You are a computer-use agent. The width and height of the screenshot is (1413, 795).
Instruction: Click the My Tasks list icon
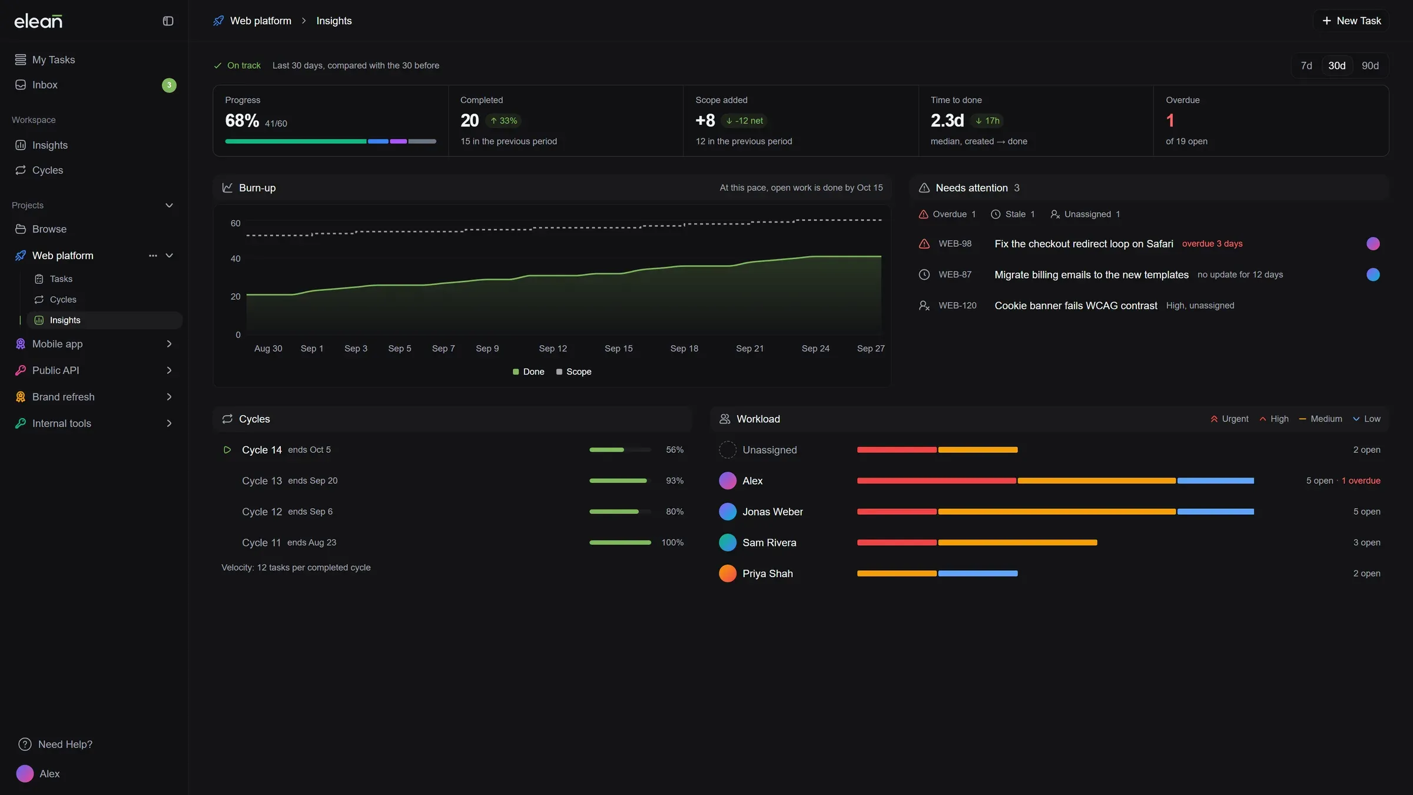point(21,59)
